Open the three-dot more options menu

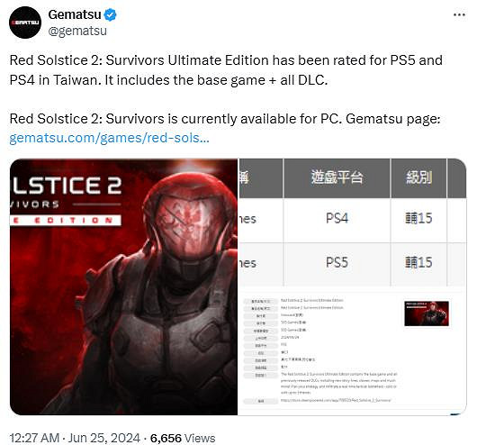[x=459, y=14]
